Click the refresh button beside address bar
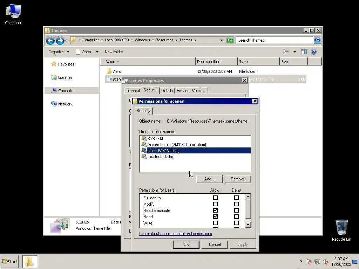 (x=230, y=40)
